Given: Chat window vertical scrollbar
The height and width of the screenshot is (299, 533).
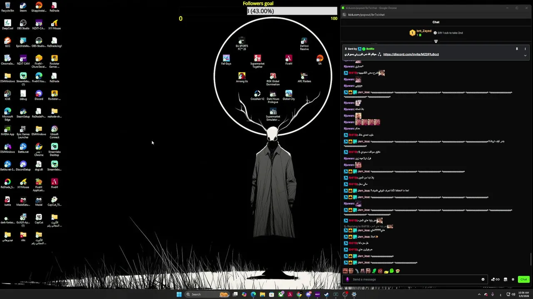Looking at the screenshot, I should pos(531,260).
